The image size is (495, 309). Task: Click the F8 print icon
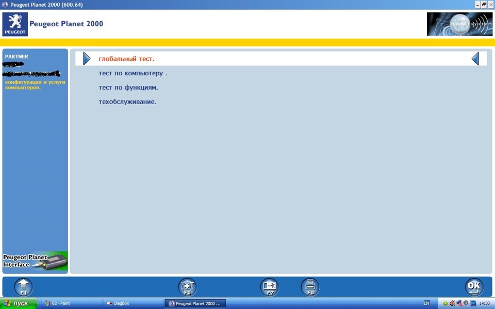pos(310,287)
